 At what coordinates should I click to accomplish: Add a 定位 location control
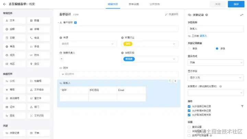click(x=38, y=64)
